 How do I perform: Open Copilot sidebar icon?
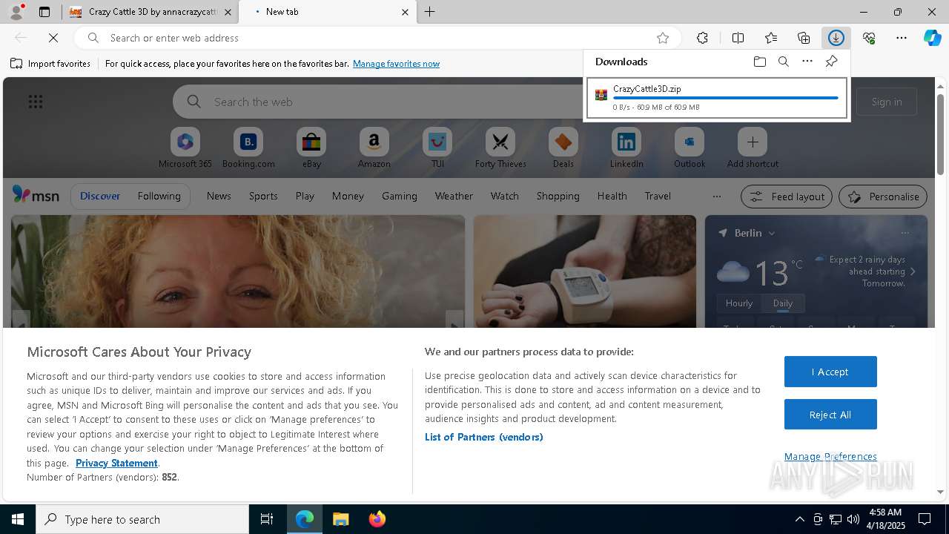[932, 38]
